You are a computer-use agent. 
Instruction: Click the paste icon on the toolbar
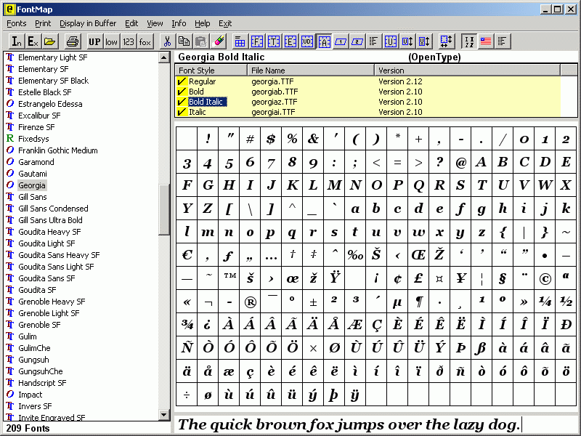(200, 41)
